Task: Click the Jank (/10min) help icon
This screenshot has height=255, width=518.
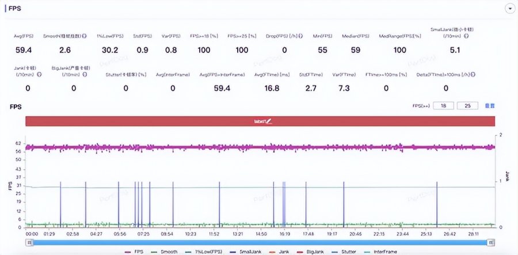Action: pos(40,75)
